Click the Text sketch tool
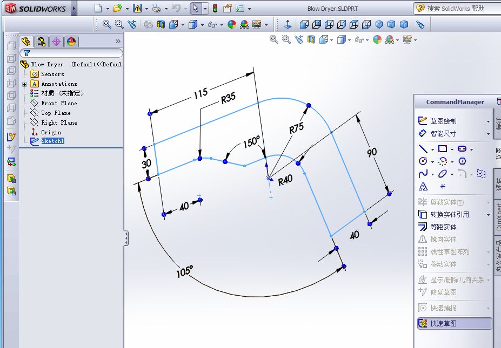The width and height of the screenshot is (501, 348). pos(423,187)
